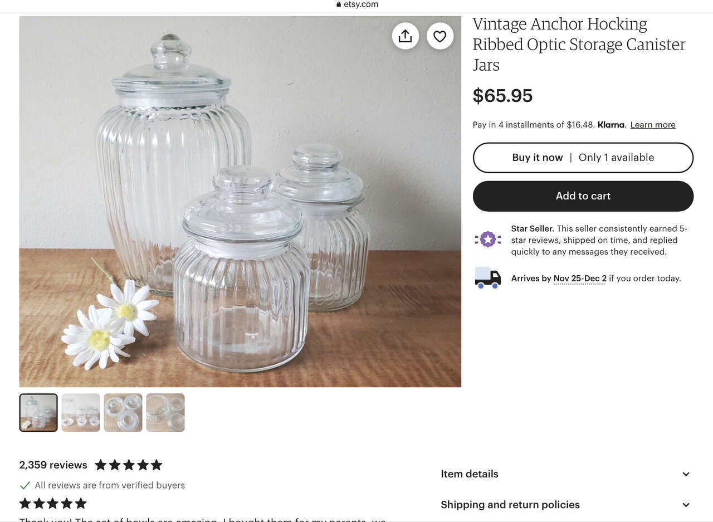The image size is (713, 522).
Task: Click the green verified buyers checkmark
Action: (25, 485)
